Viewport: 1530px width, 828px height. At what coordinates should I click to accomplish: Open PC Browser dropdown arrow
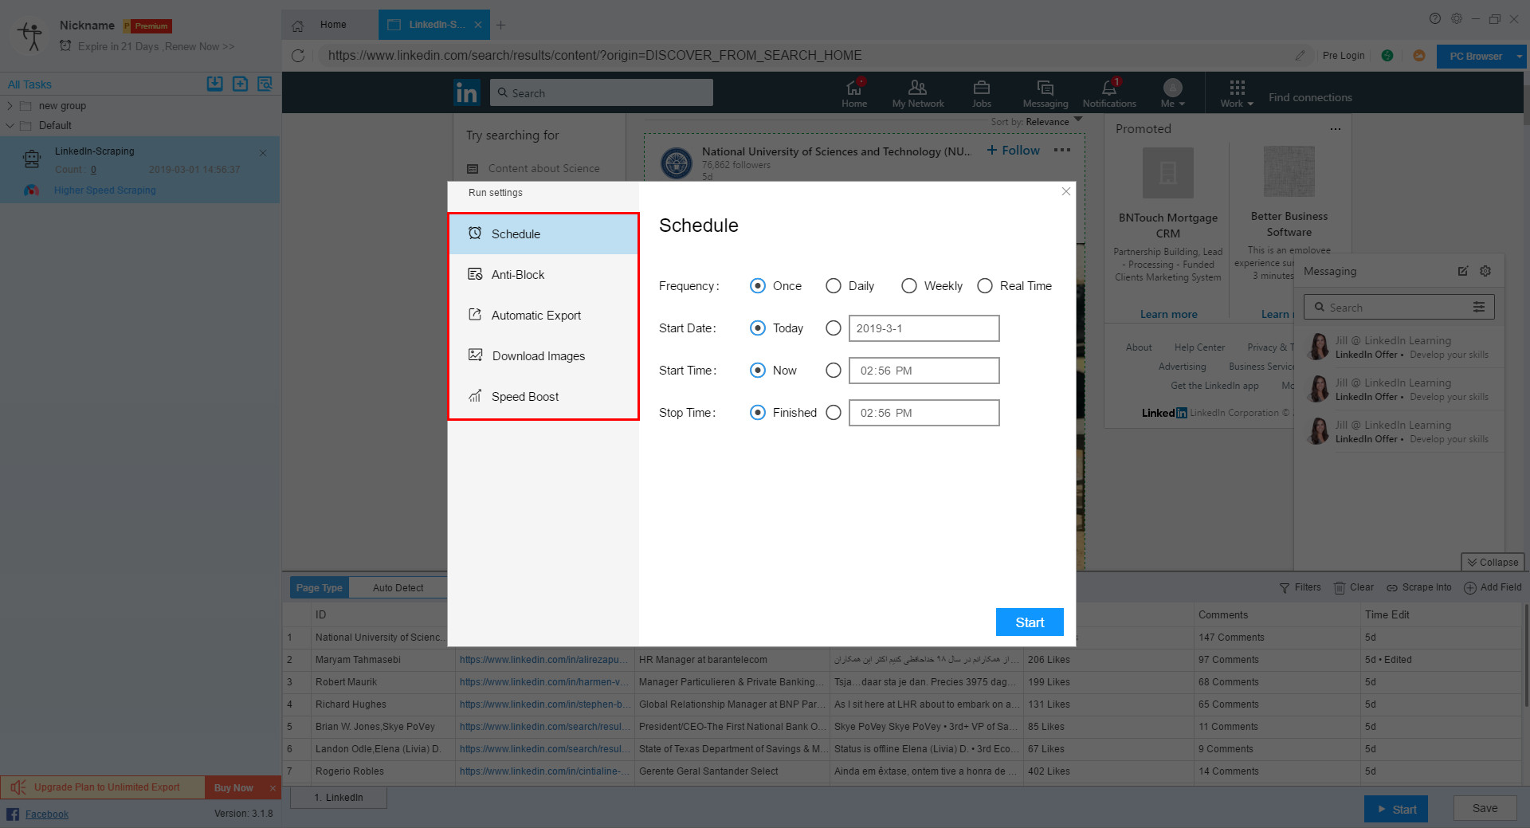[1520, 57]
